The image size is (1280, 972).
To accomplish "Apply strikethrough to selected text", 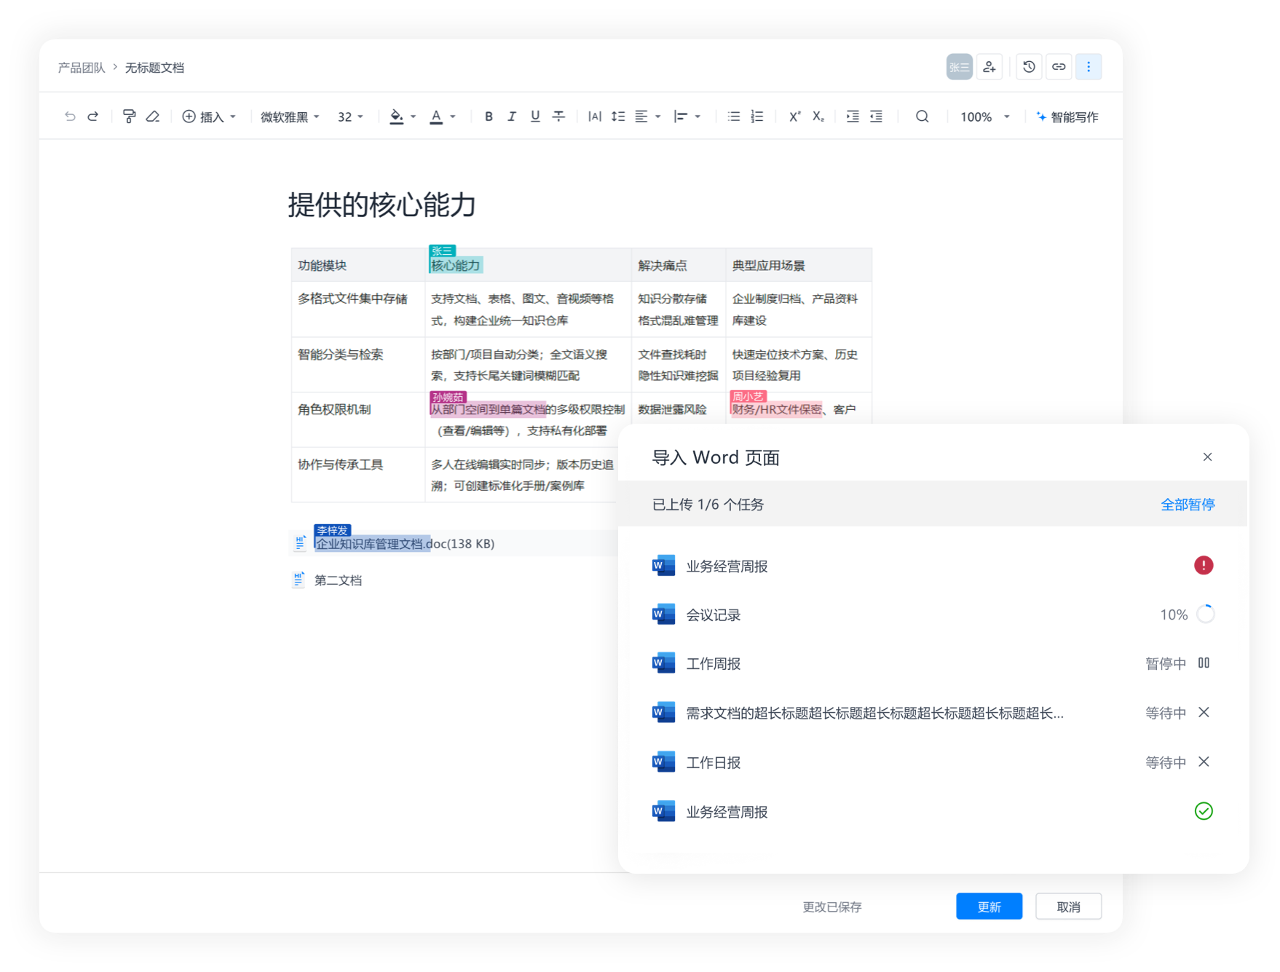I will click(558, 116).
